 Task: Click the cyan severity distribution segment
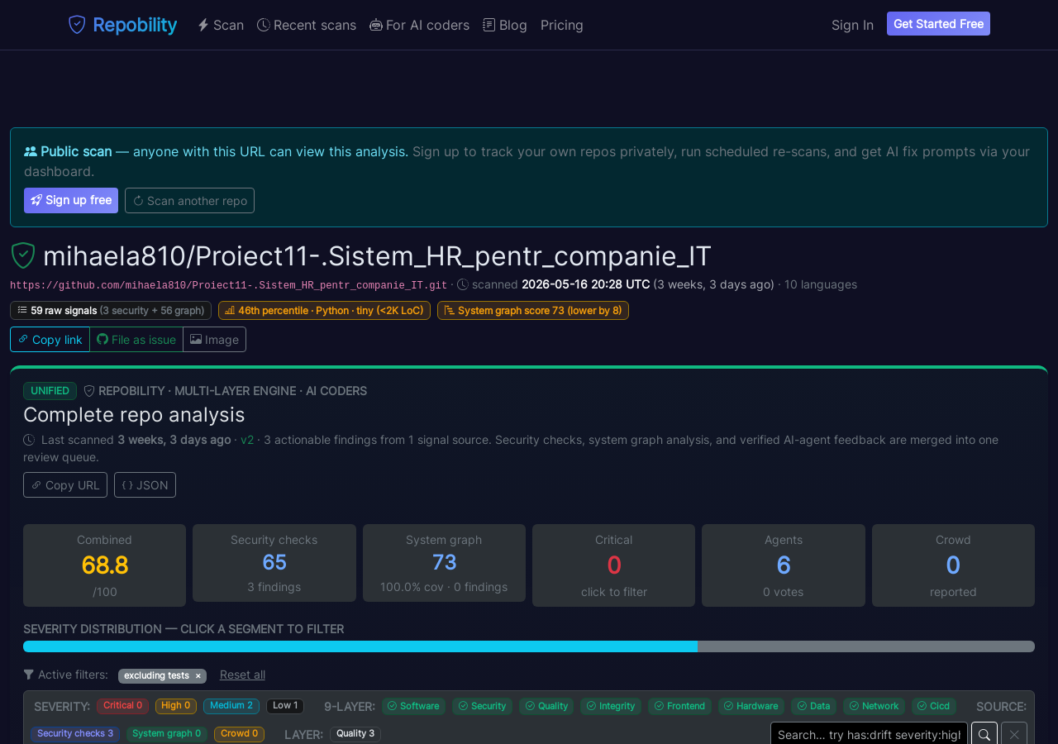[360, 646]
